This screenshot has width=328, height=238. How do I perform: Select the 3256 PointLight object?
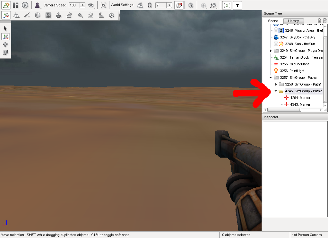click(x=297, y=71)
